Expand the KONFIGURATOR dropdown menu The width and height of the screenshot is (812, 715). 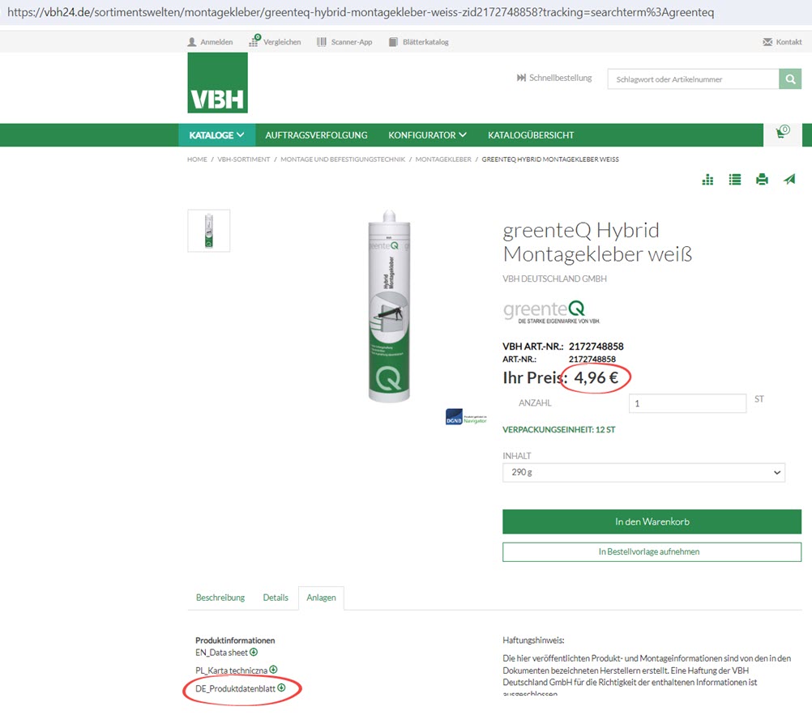coord(427,135)
